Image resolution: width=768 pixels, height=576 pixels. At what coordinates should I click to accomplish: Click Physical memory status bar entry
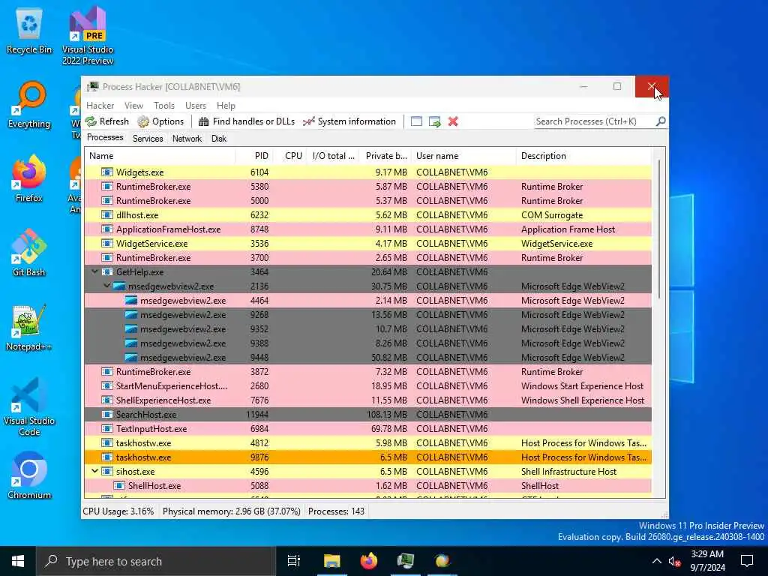231,511
